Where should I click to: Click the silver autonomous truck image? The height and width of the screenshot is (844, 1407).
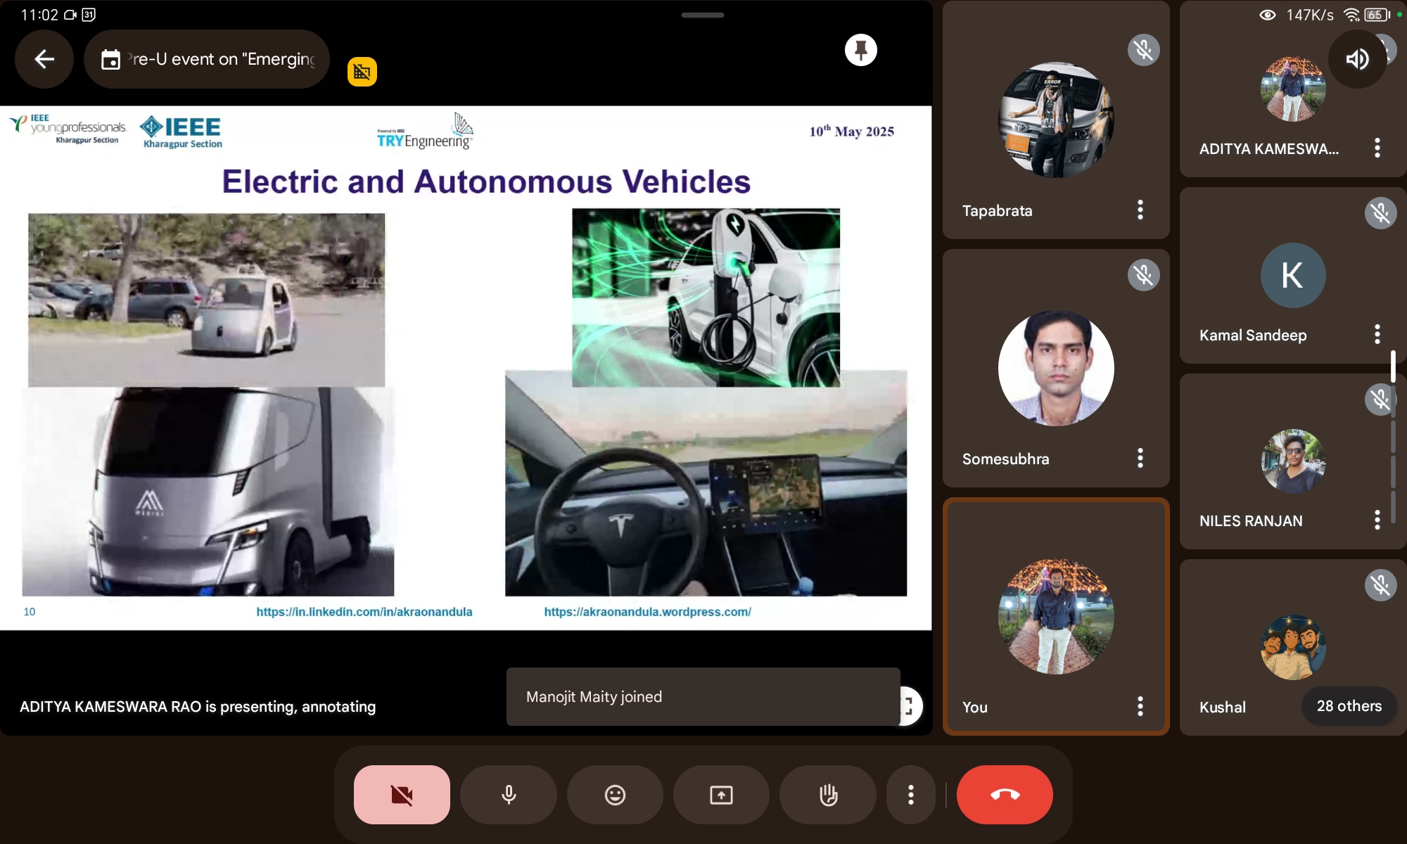208,491
